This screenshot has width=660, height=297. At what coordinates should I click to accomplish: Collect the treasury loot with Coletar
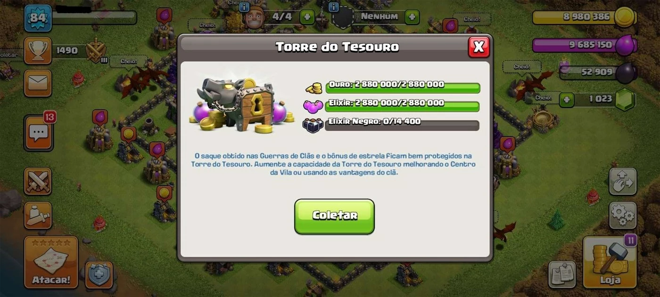point(334,216)
